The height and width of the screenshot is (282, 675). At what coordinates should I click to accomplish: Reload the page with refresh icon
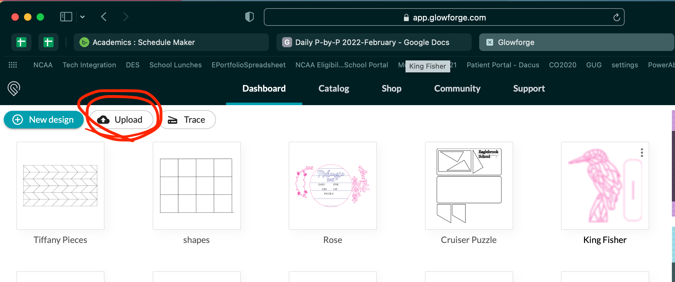click(616, 17)
